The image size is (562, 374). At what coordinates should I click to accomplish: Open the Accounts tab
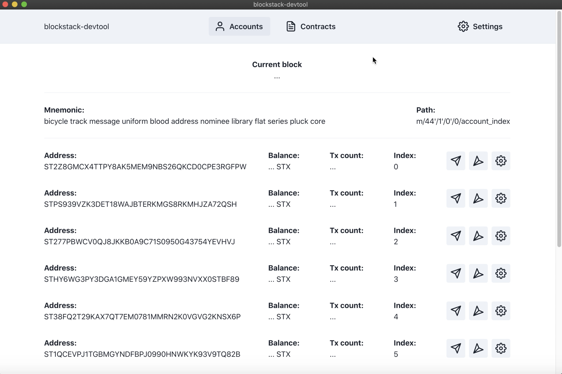(239, 26)
